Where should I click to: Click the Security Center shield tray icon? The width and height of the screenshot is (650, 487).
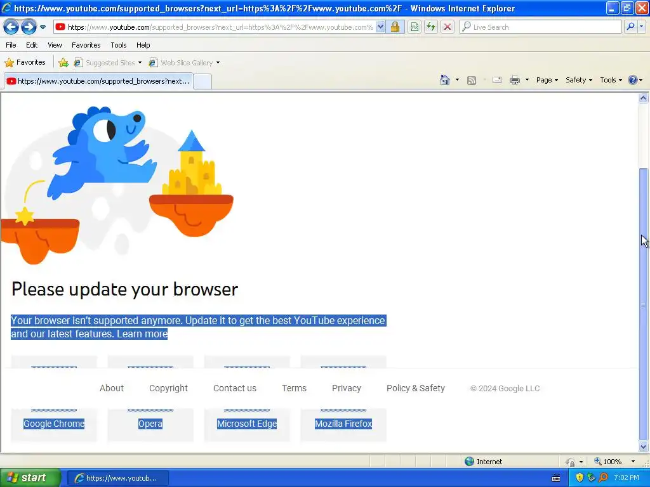(580, 477)
